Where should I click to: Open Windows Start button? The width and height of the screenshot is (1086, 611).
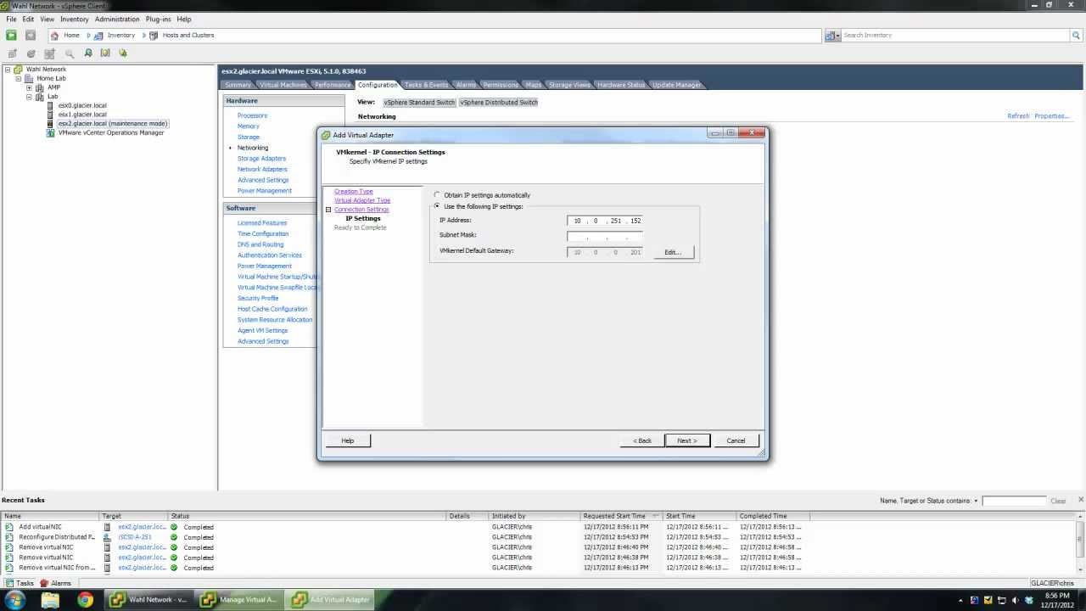[15, 600]
